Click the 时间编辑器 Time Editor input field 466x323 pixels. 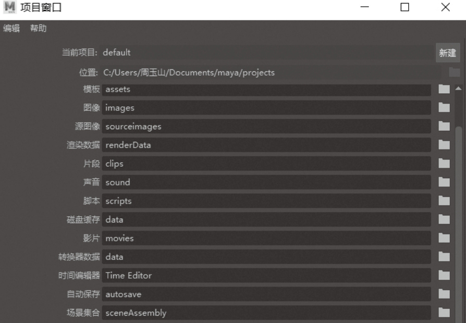point(266,276)
